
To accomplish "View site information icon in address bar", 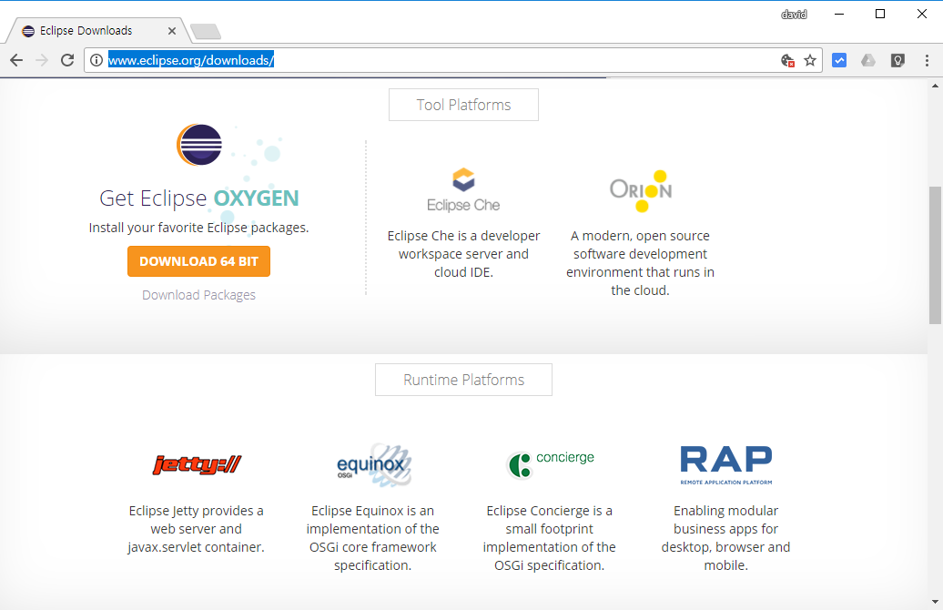I will tap(96, 60).
